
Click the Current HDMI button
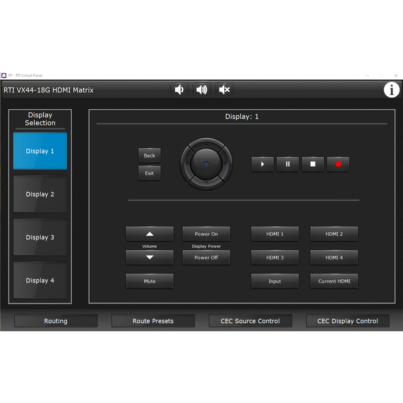pyautogui.click(x=334, y=281)
